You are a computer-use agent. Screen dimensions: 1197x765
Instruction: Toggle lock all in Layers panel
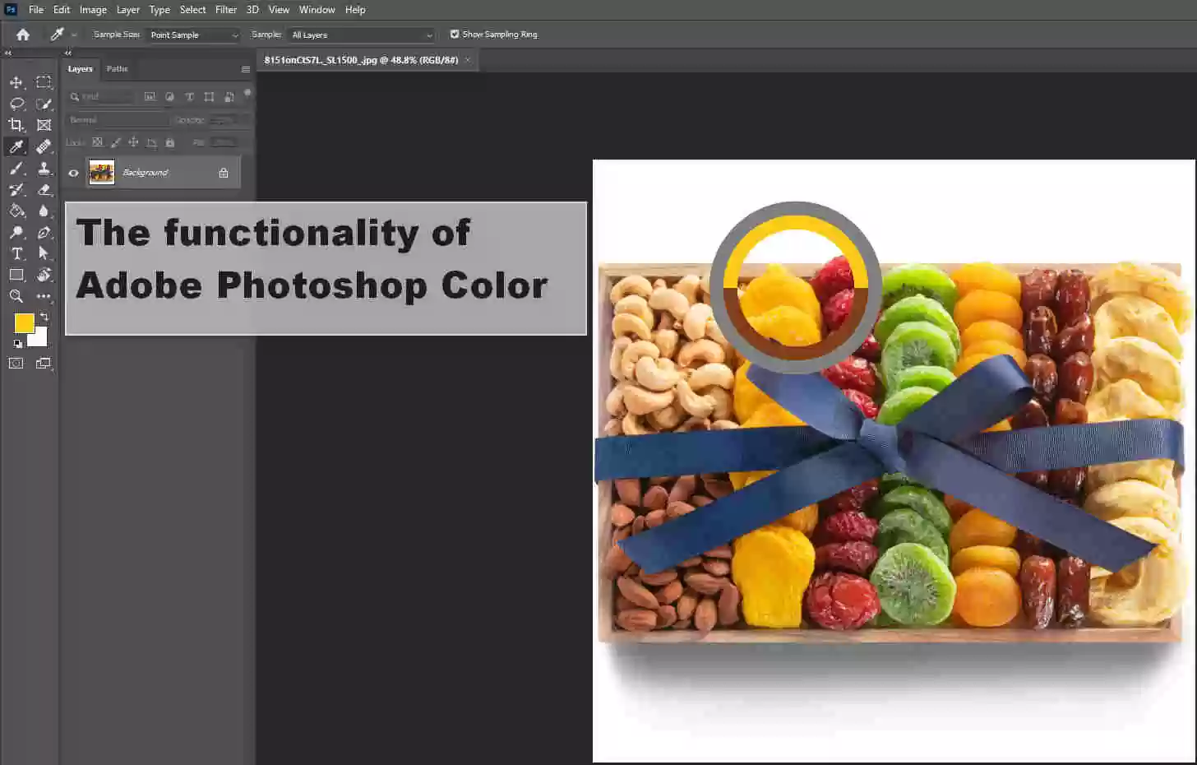click(170, 142)
